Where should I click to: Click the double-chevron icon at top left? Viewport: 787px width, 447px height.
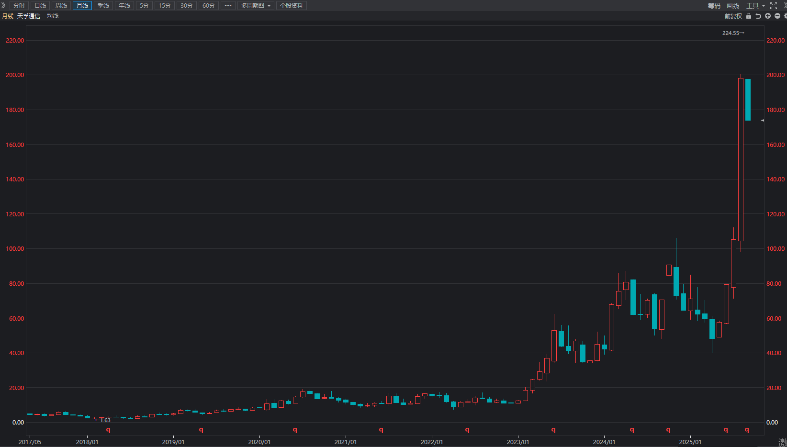[3, 6]
